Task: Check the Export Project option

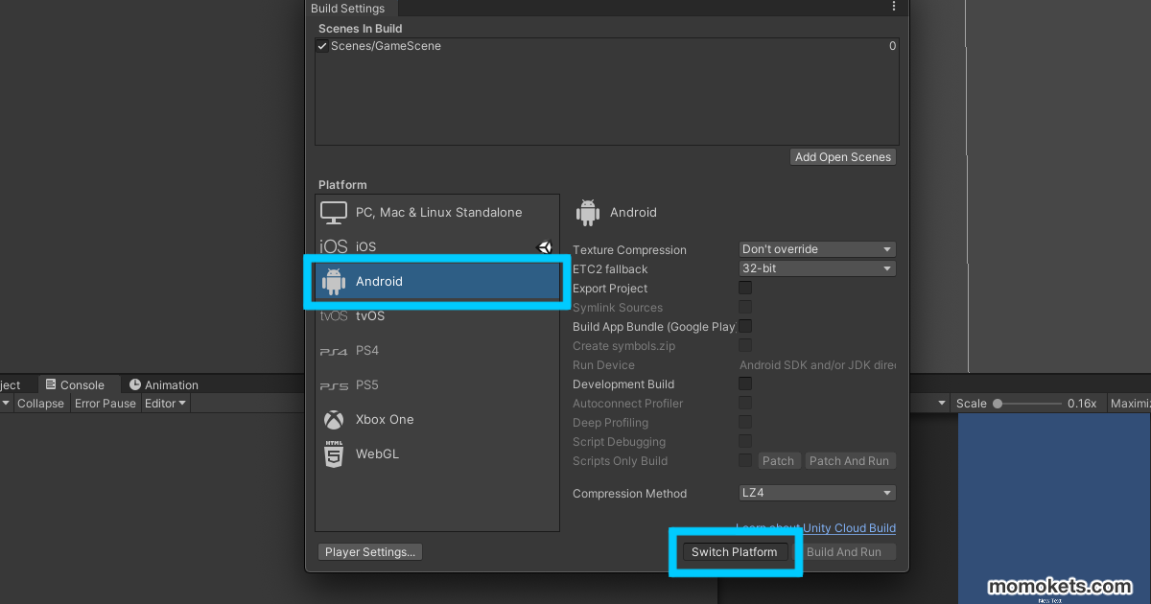Action: (745, 288)
